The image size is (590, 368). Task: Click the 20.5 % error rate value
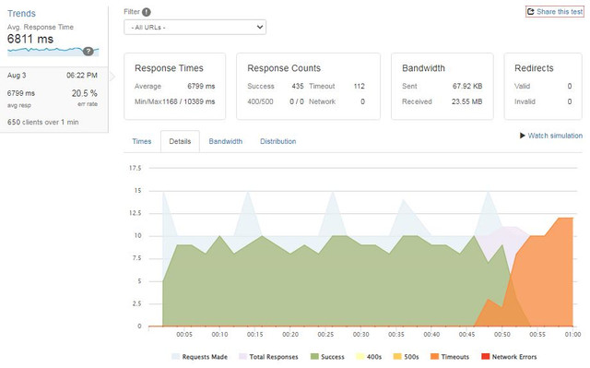pyautogui.click(x=85, y=93)
